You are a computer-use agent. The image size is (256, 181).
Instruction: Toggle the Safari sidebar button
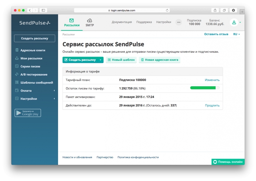click(43, 10)
